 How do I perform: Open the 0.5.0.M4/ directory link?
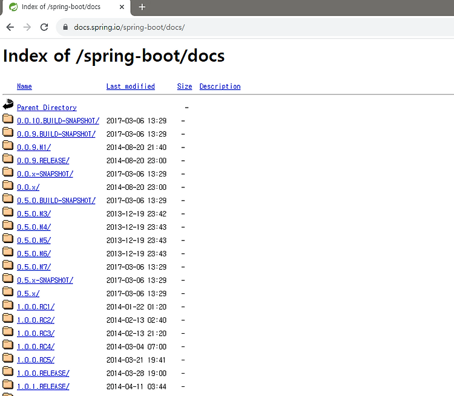(x=34, y=227)
